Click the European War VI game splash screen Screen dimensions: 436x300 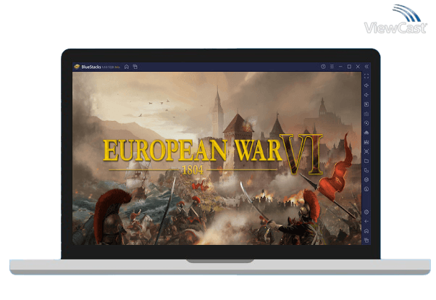(217, 159)
